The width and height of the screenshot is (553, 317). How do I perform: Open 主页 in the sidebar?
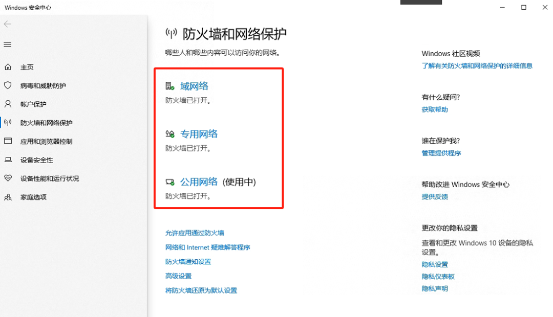pos(27,67)
